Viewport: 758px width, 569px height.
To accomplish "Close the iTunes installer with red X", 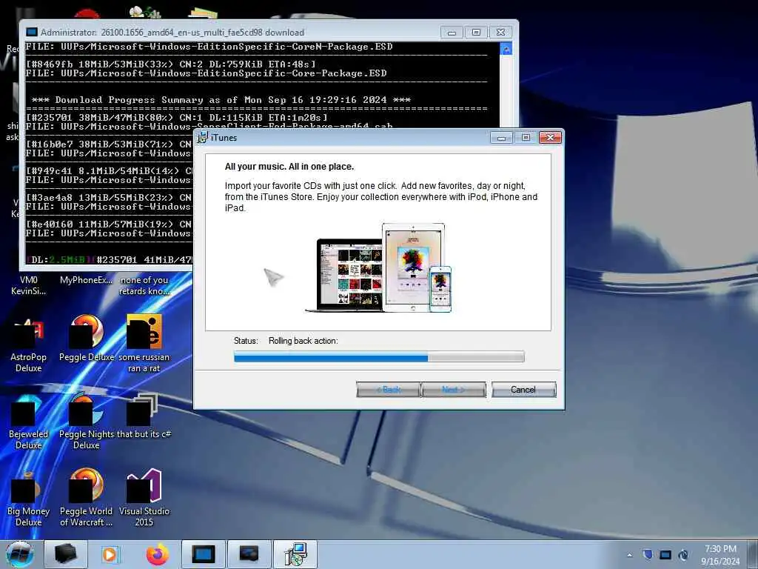I will pyautogui.click(x=550, y=138).
